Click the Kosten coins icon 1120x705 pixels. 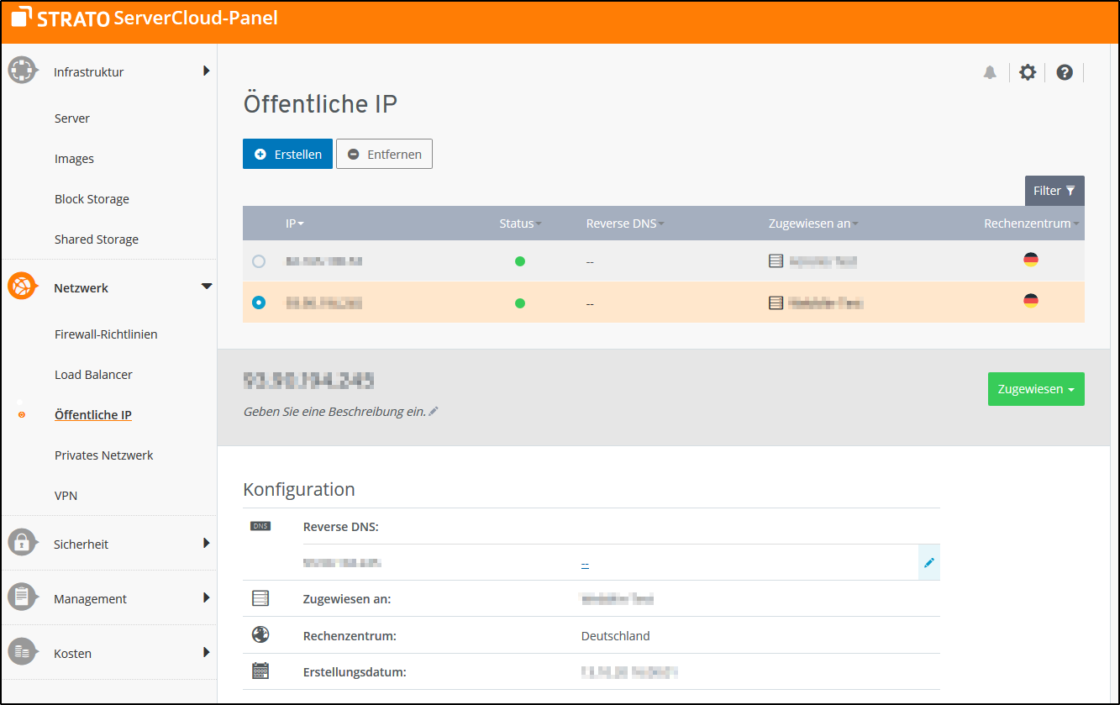click(23, 652)
